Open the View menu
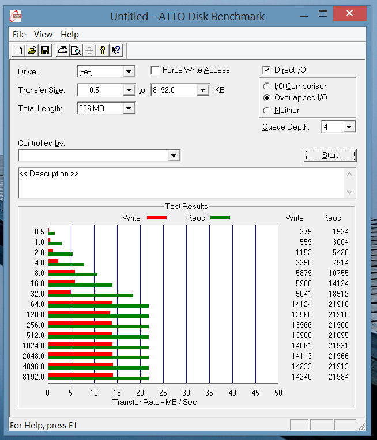 [43, 35]
